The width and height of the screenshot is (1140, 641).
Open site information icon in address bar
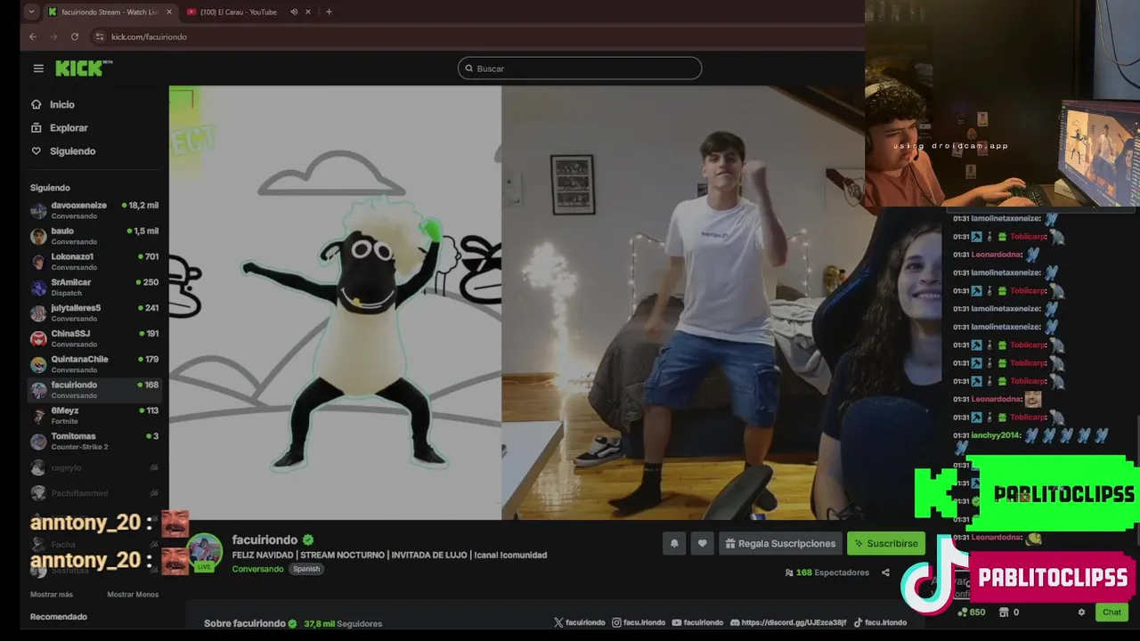(100, 37)
